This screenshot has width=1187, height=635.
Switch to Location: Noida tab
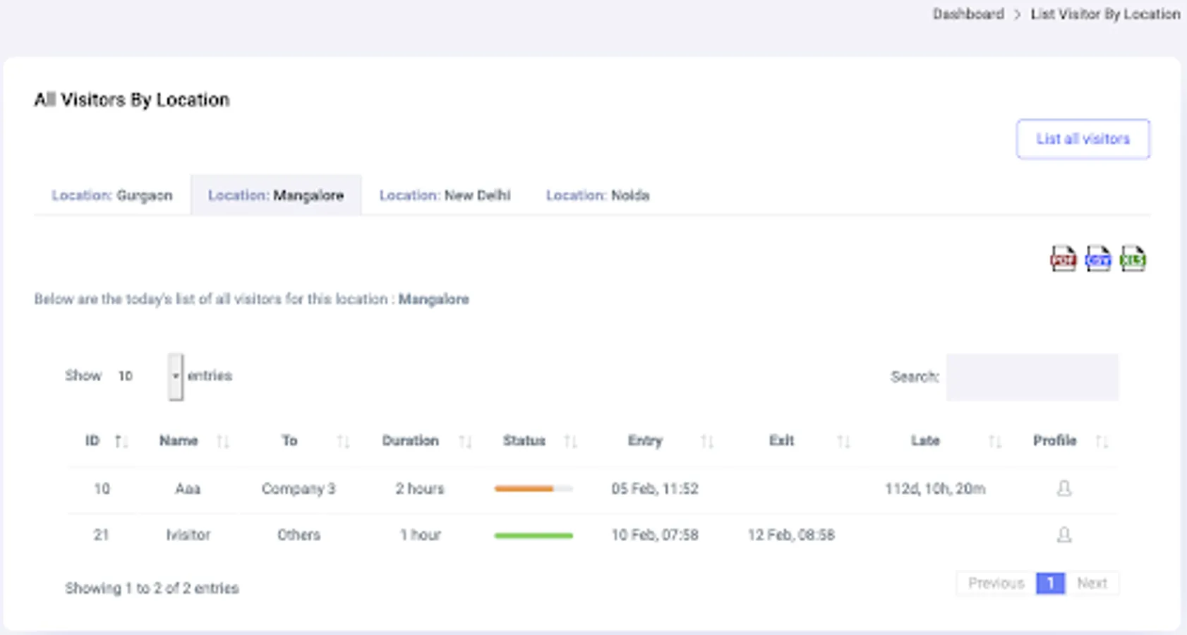coord(597,195)
